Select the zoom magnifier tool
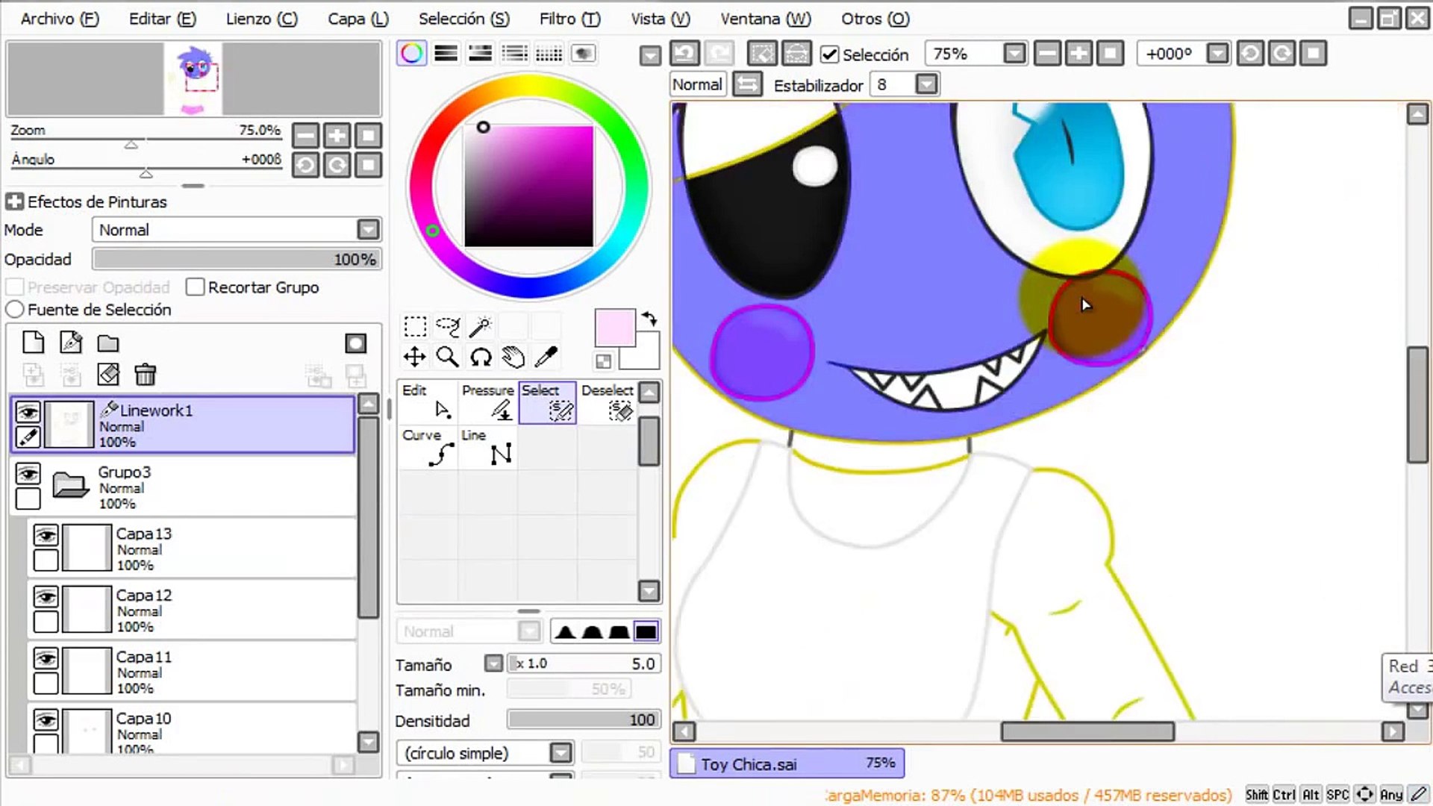Screen dimensions: 1433x806 [x=448, y=357]
